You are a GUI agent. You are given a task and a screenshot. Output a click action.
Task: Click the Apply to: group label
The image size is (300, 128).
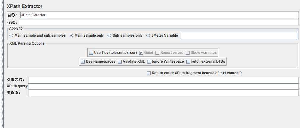coord(16,28)
